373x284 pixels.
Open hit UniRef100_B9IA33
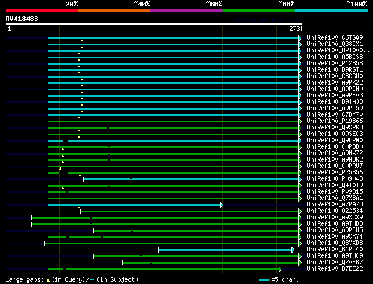pos(335,101)
